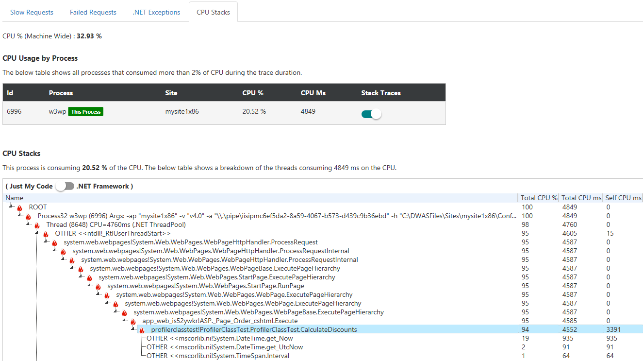Open the Failed Requests tab
The width and height of the screenshot is (643, 361).
pos(93,12)
